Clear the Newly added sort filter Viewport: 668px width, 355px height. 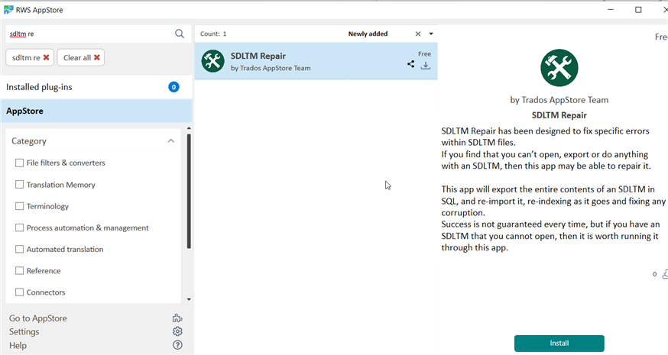417,34
